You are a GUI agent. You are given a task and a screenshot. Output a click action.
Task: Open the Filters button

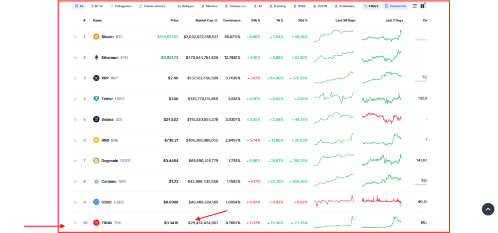pos(371,6)
